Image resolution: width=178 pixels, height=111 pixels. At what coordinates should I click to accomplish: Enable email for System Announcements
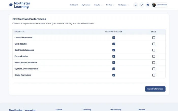pyautogui.click(x=154, y=69)
